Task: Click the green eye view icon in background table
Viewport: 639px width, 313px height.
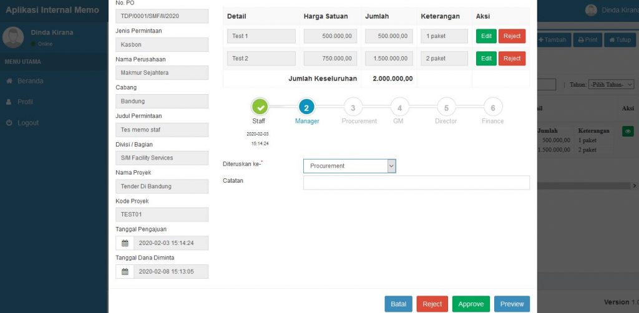Action: [628, 132]
